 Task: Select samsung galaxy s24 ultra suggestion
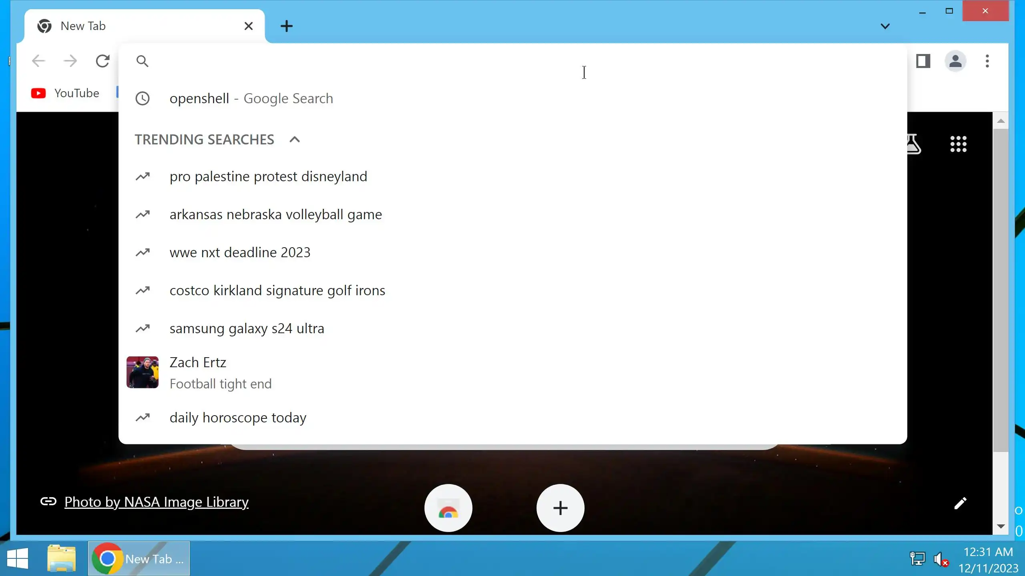coord(247,328)
